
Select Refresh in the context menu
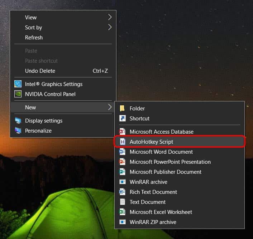(63, 37)
